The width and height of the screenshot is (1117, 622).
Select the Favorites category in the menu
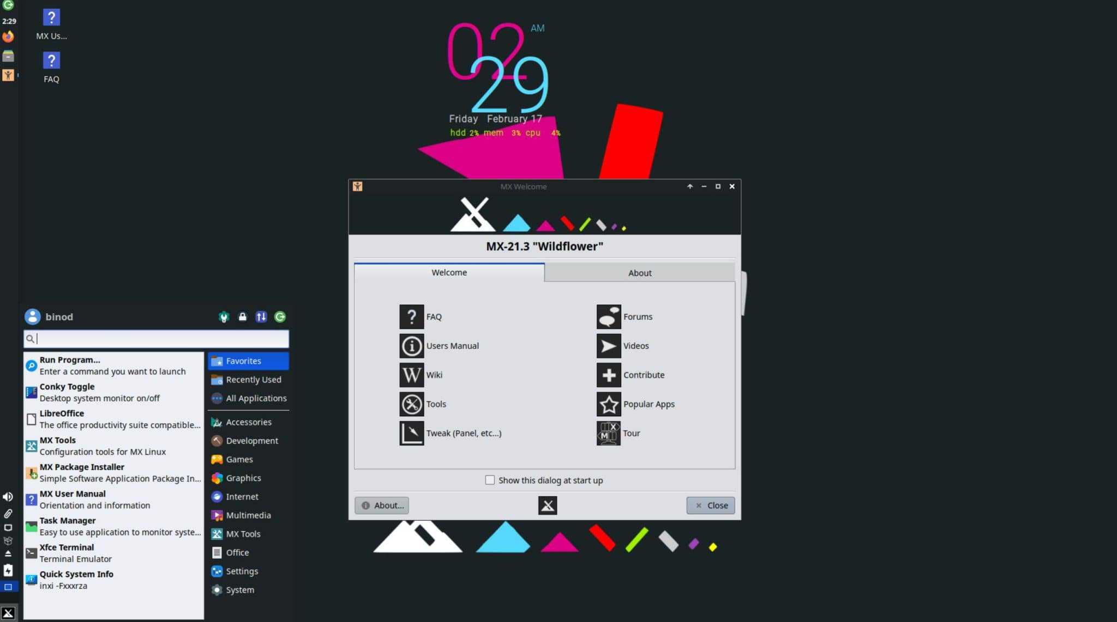pyautogui.click(x=243, y=361)
